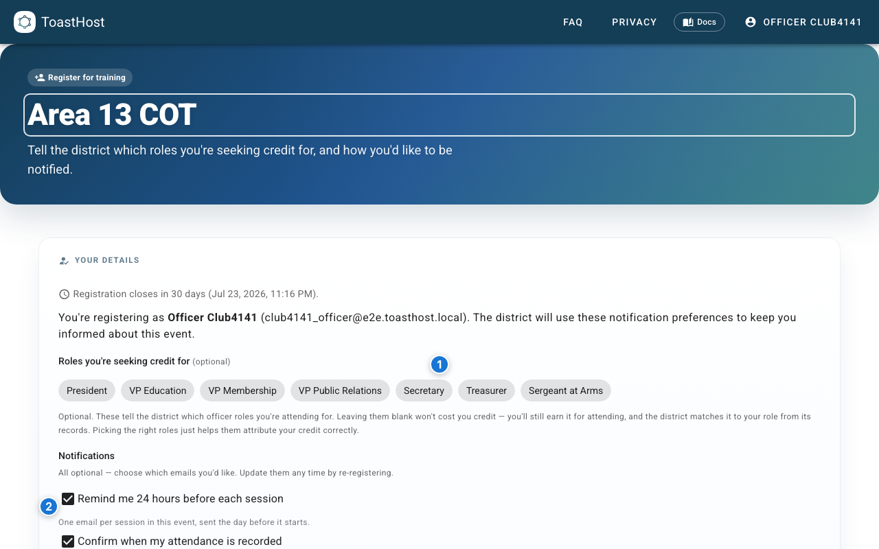Click the add-person icon in Register chip
Image resolution: width=879 pixels, height=549 pixels.
[40, 78]
